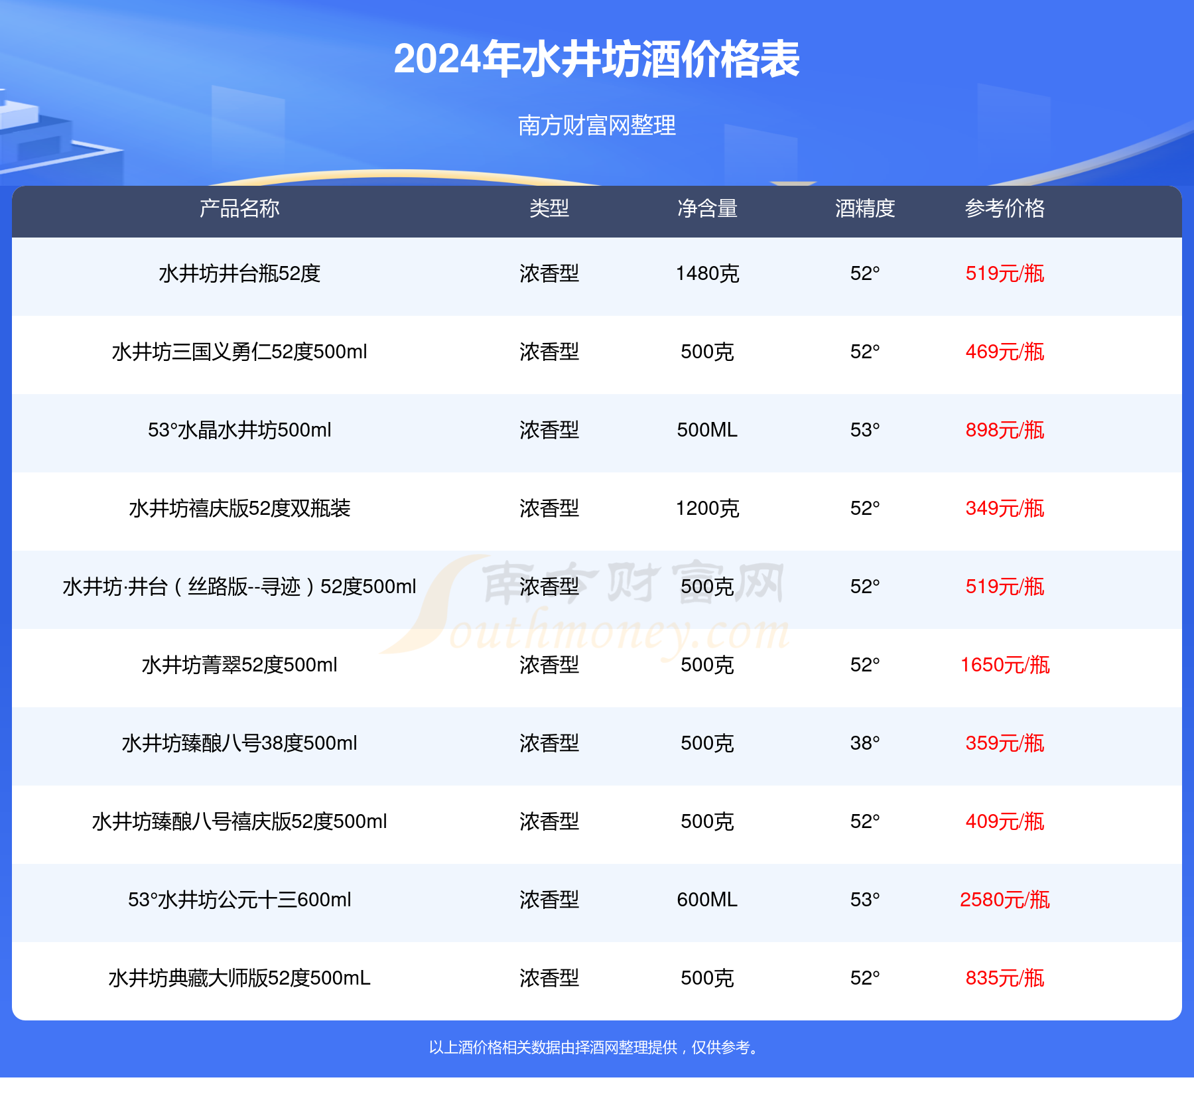1194x1108 pixels.
Task: Select the 类型 column header
Action: click(x=549, y=208)
